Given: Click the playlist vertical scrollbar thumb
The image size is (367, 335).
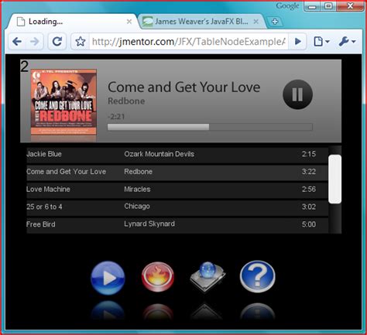Looking at the screenshot, I should coord(334,179).
